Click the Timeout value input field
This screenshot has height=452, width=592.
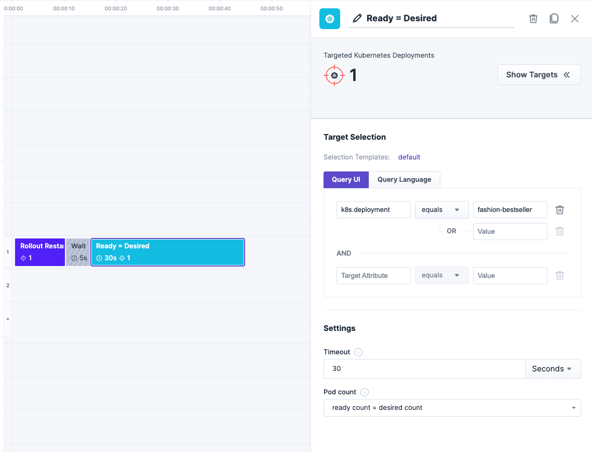point(423,368)
